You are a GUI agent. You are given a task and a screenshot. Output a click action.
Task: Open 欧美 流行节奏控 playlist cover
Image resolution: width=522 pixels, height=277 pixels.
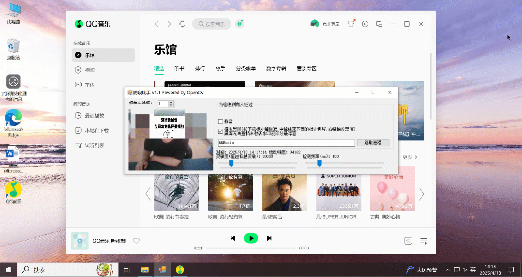tap(177, 192)
